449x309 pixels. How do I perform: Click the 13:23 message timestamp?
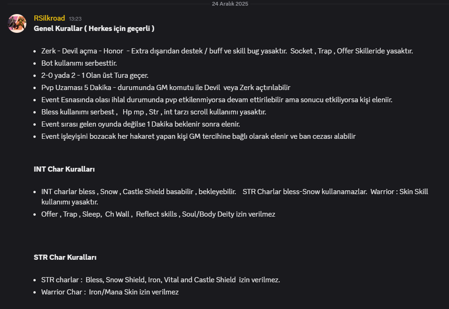(x=75, y=19)
